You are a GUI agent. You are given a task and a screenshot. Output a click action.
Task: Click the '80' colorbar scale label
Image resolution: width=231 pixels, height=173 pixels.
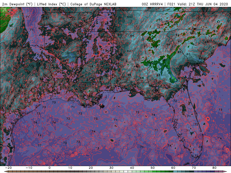click(215, 168)
